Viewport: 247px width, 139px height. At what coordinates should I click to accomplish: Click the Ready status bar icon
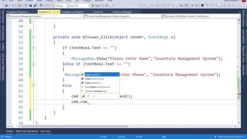(2, 137)
